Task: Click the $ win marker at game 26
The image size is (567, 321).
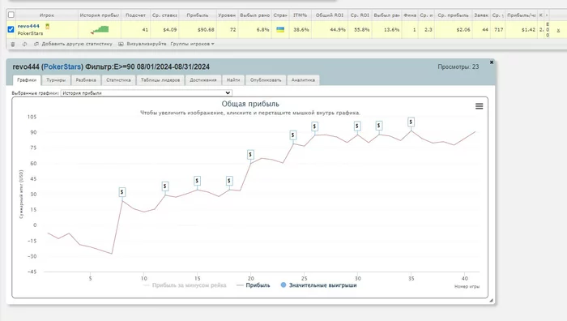Action: [314, 126]
